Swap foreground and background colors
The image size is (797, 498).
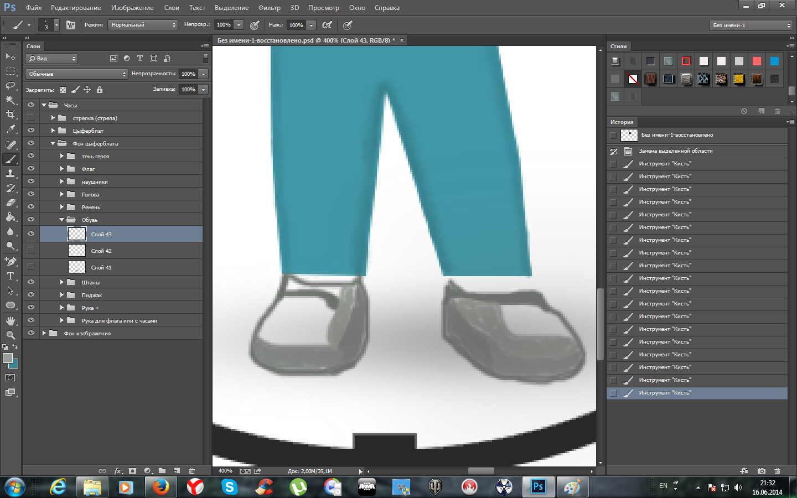[15, 346]
